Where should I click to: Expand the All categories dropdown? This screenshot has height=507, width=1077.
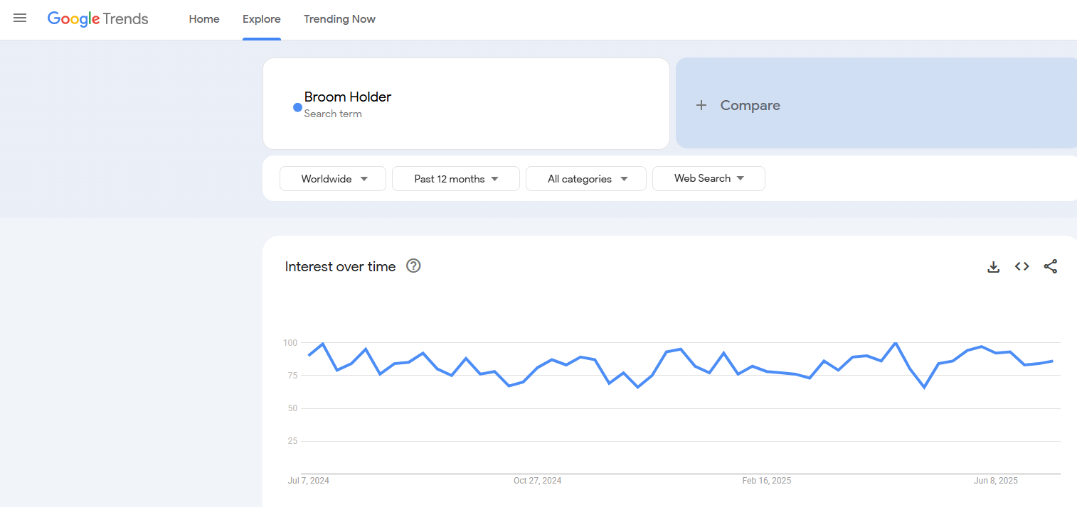coord(586,179)
